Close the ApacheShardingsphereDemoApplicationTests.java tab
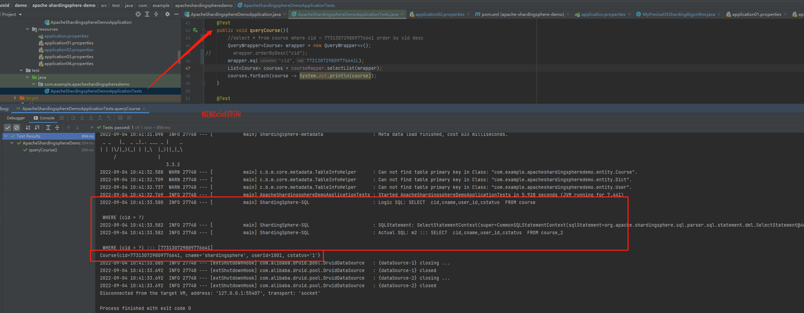804x313 pixels. coord(402,14)
